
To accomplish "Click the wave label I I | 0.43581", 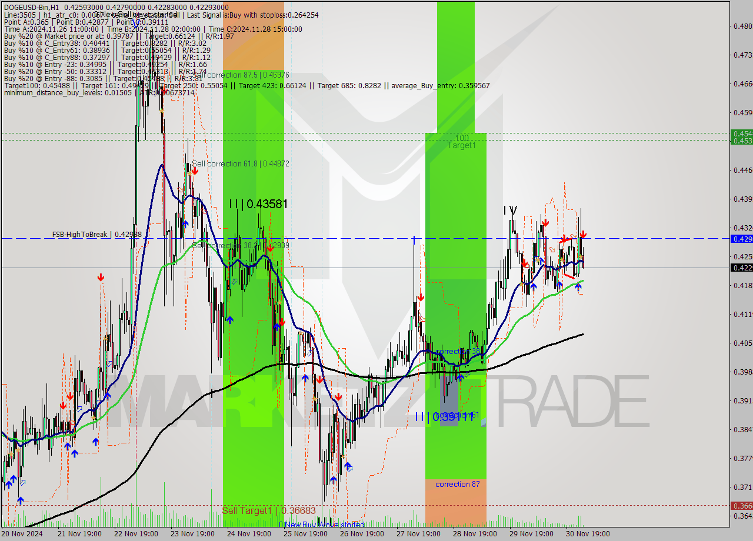I will point(258,204).
